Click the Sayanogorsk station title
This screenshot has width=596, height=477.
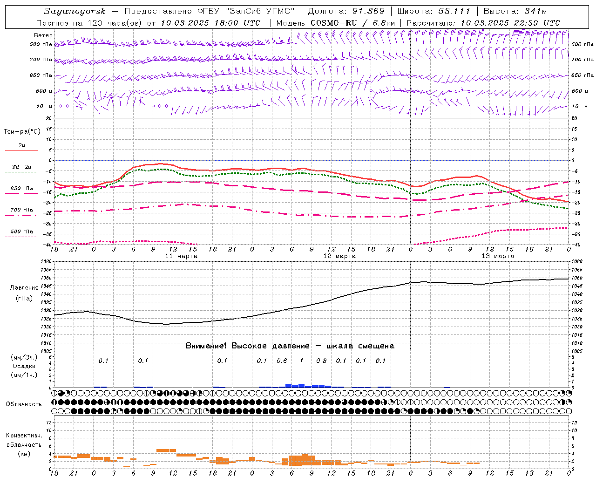(75, 11)
